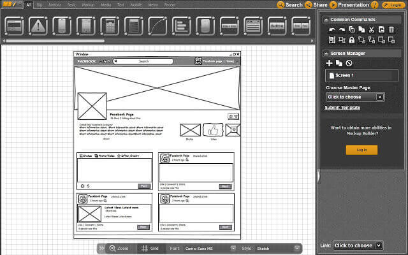Copy the selection with the copy icon
408x255 pixels.
click(x=361, y=29)
